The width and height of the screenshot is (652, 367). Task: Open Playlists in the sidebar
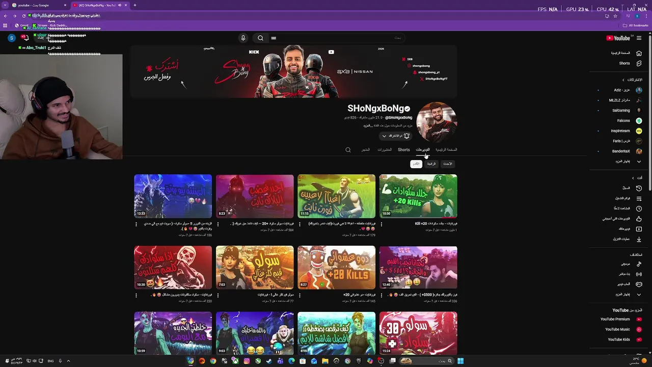626,198
